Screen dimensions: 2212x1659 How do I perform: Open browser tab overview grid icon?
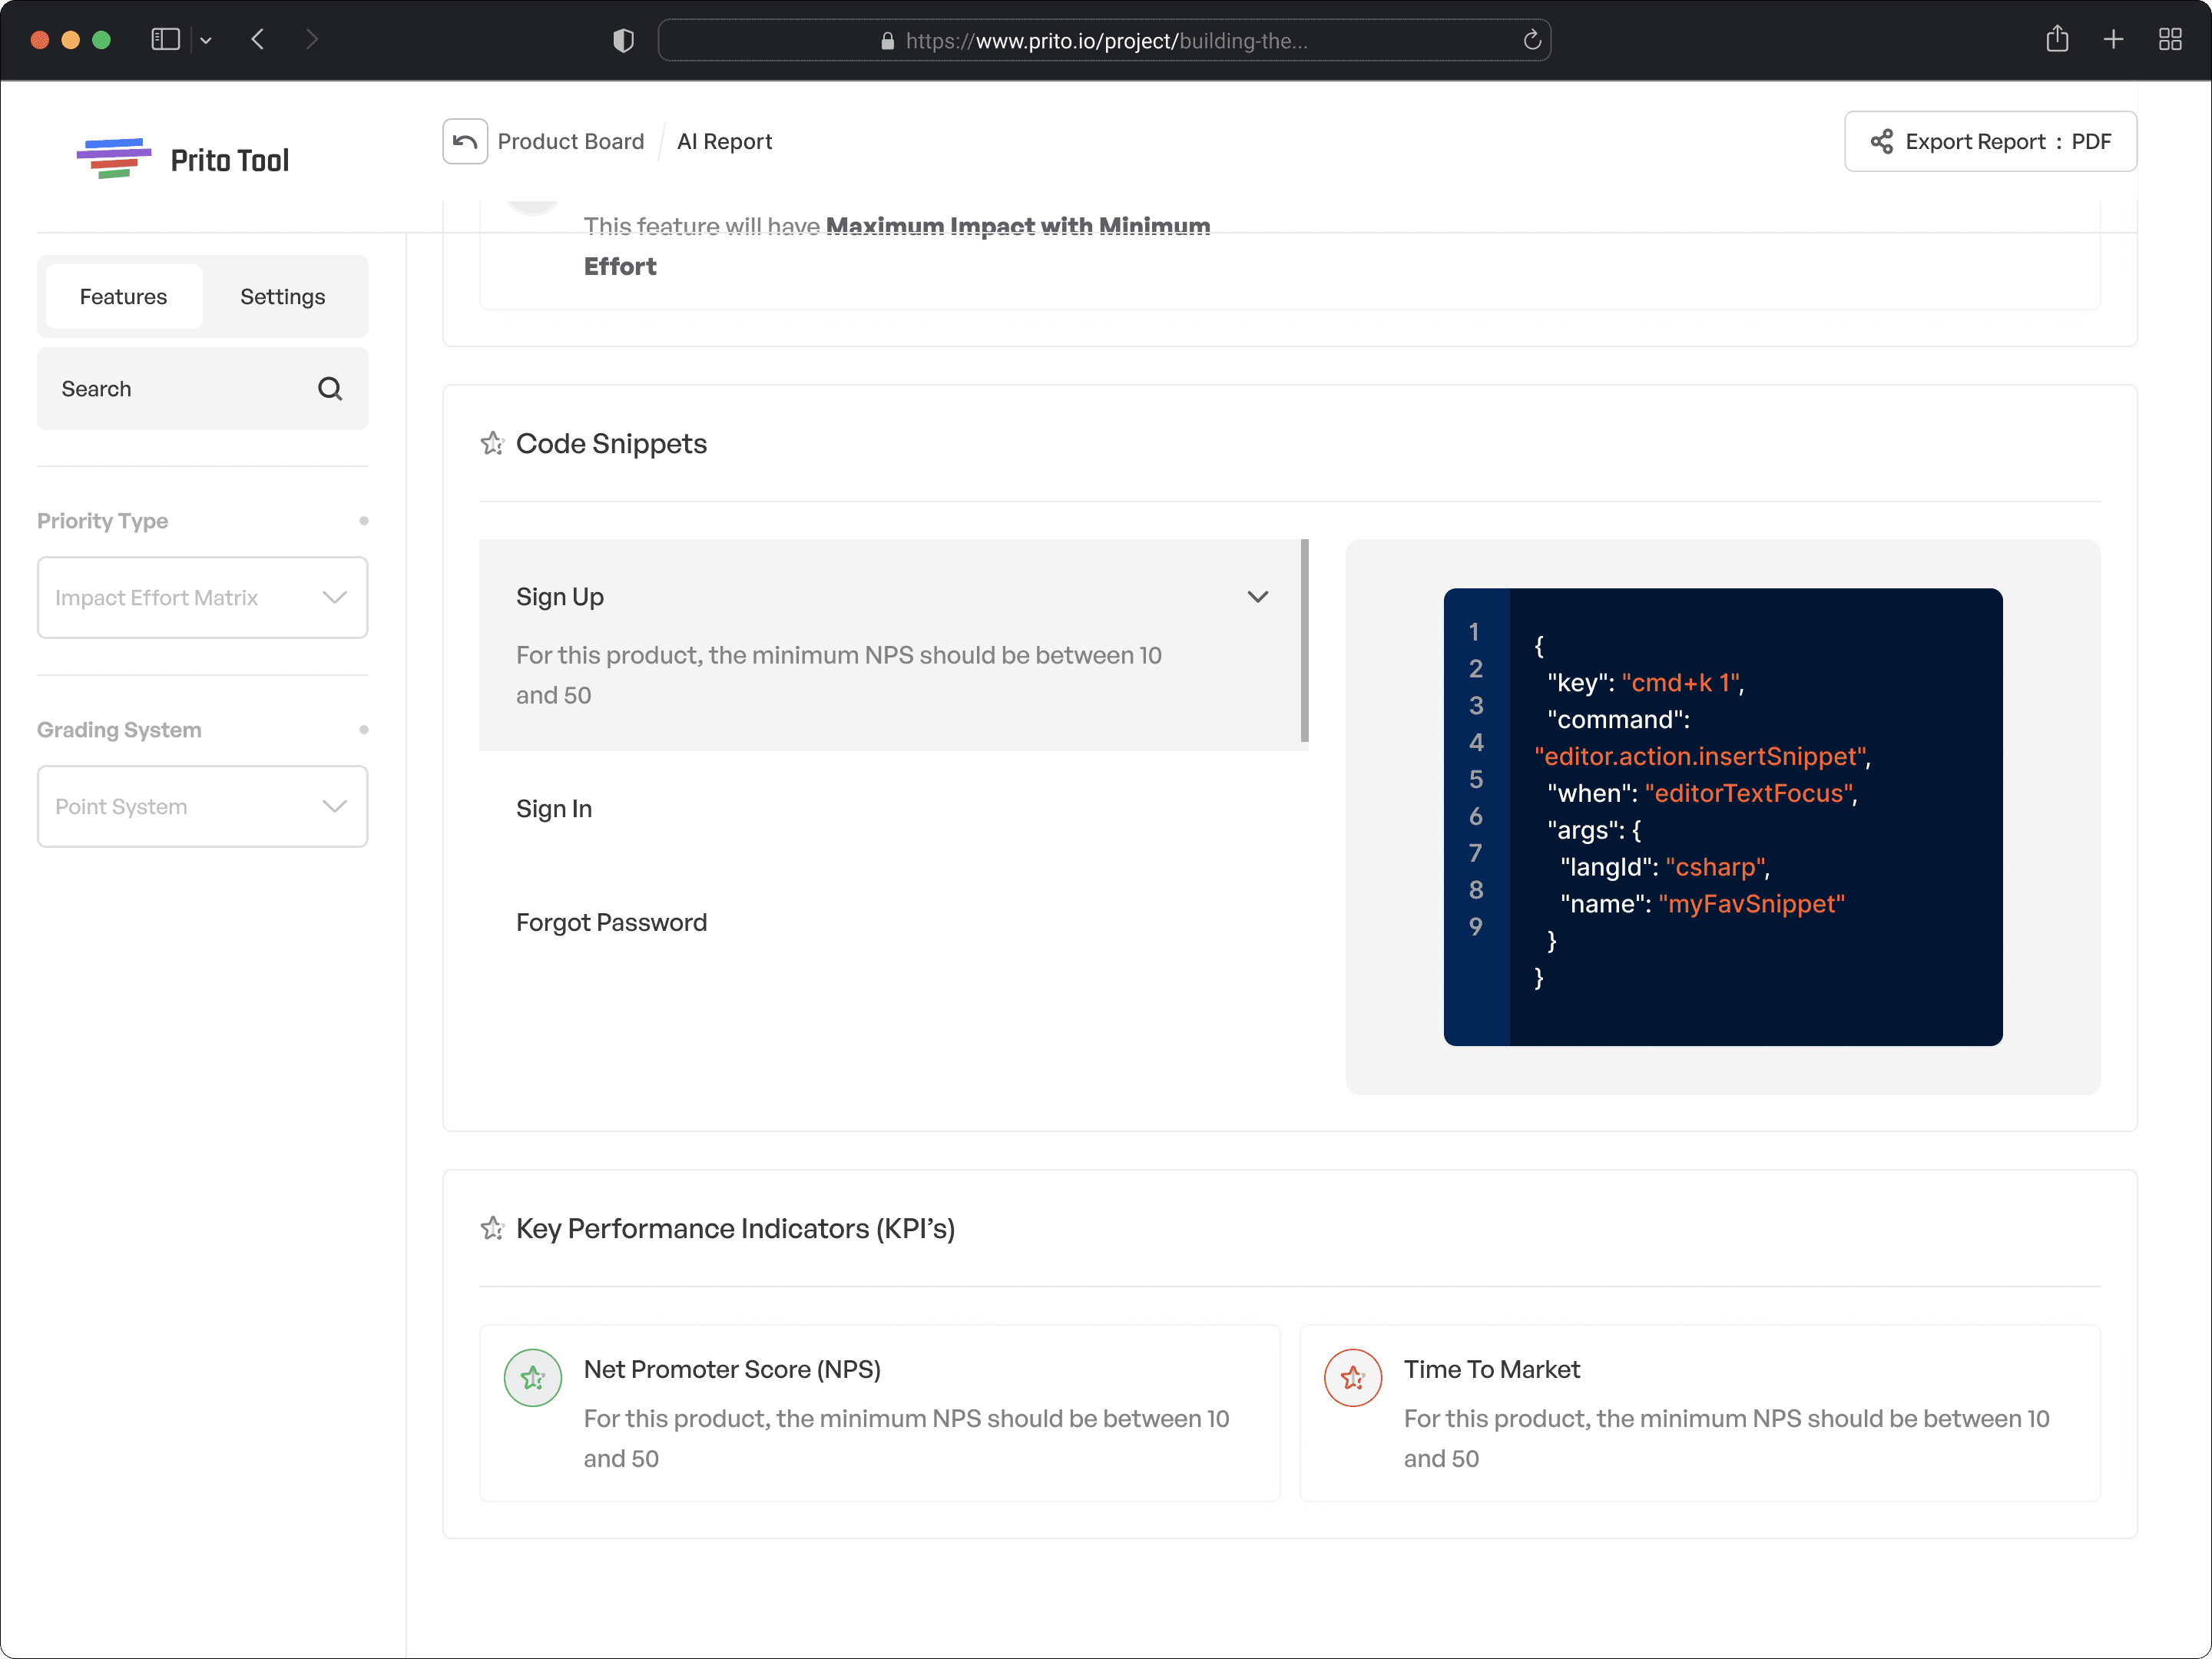[2169, 40]
